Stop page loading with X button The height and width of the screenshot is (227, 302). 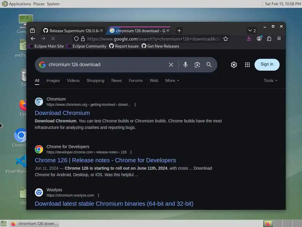(x=53, y=39)
